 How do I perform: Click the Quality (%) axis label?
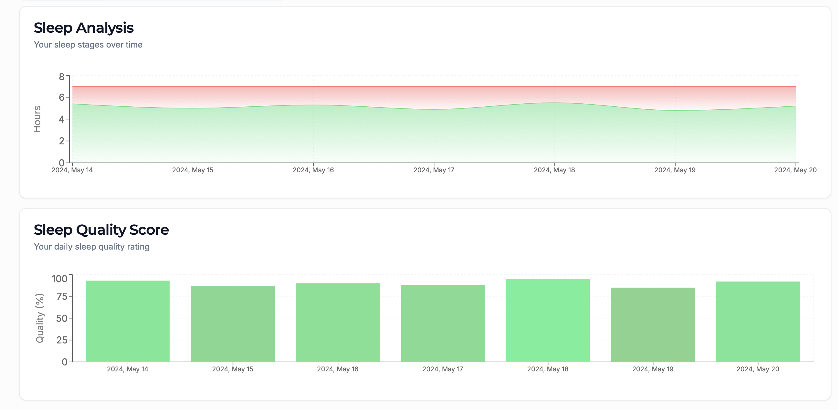point(40,318)
